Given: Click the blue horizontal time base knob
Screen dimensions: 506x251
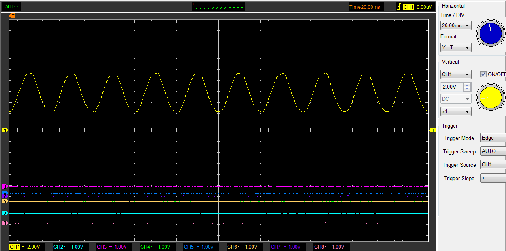Looking at the screenshot, I should [490, 33].
